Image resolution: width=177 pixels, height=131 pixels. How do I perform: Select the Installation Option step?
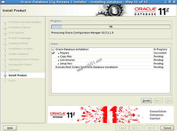click(x=20, y=27)
